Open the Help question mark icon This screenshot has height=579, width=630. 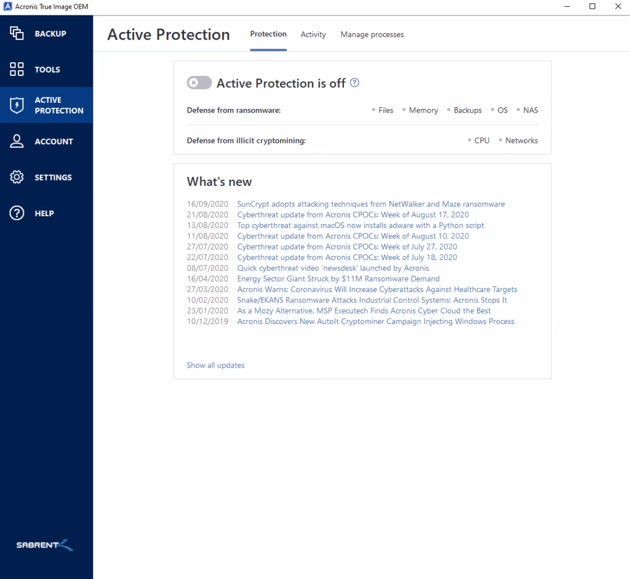click(x=17, y=213)
